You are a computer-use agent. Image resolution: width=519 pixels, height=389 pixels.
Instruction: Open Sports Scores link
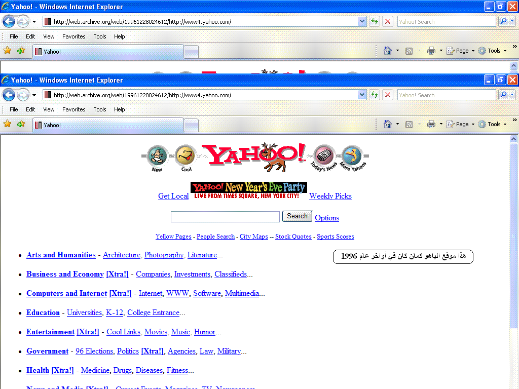tap(336, 237)
